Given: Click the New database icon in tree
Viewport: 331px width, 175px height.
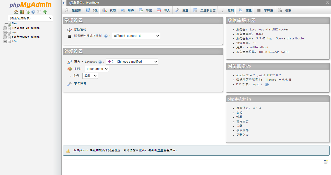Looking at the screenshot, I should click(x=9, y=24).
